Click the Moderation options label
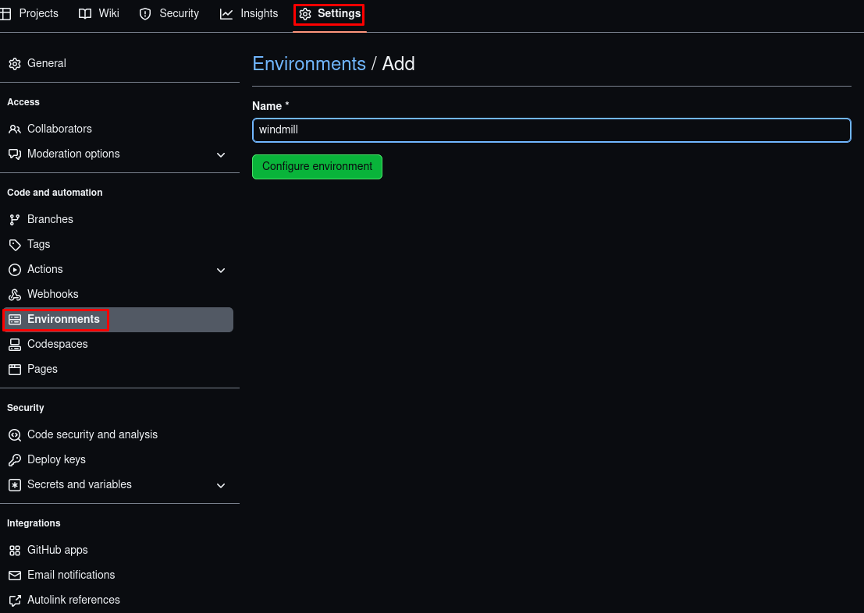 click(x=73, y=154)
